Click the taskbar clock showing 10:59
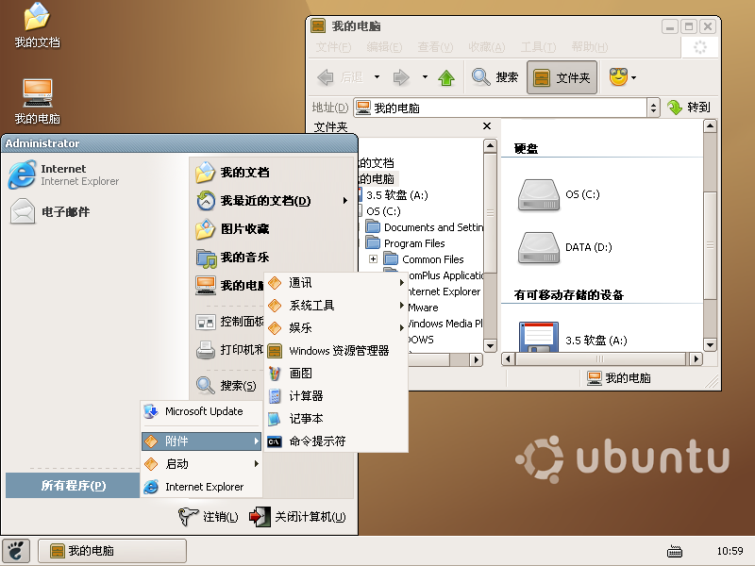This screenshot has height=566, width=755. 730,551
